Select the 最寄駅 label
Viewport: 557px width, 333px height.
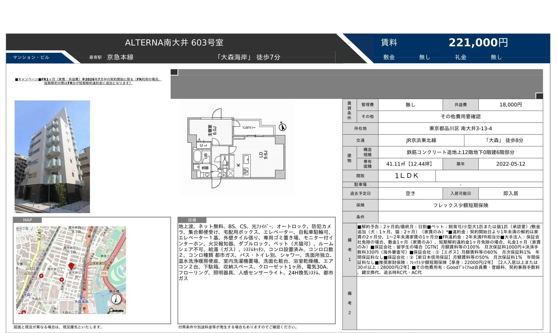96,57
